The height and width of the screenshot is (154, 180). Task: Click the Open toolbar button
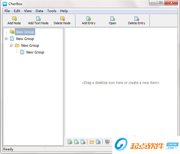pos(112,21)
